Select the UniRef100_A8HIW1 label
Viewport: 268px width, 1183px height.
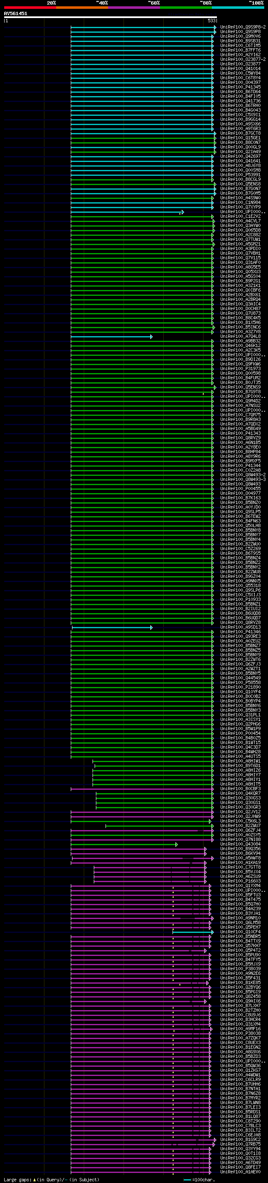[240, 761]
